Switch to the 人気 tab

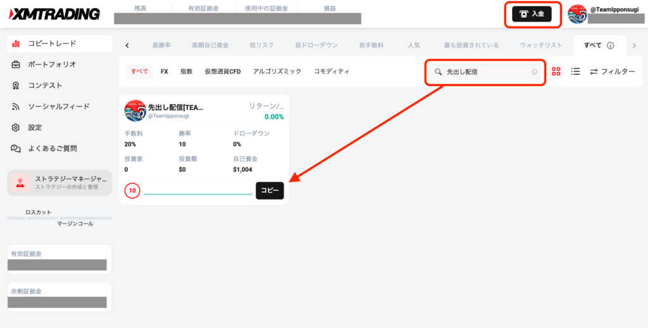414,46
